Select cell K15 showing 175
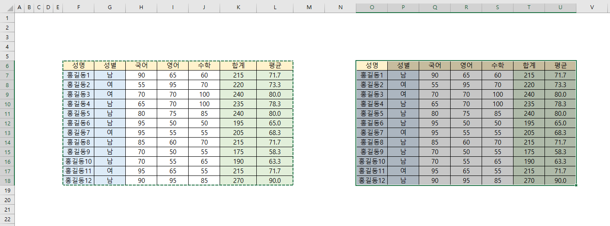 [x=238, y=152]
